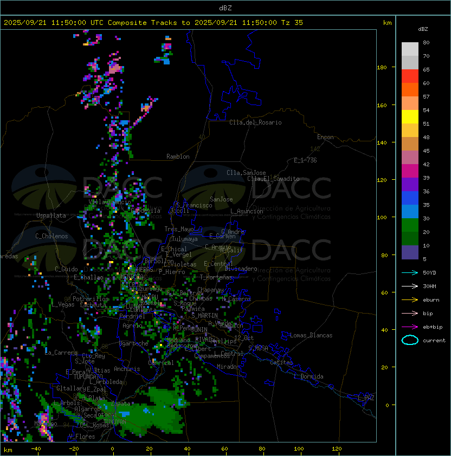The image size is (451, 456).
Task: Click the 'current' legend label
Action: pyautogui.click(x=434, y=341)
